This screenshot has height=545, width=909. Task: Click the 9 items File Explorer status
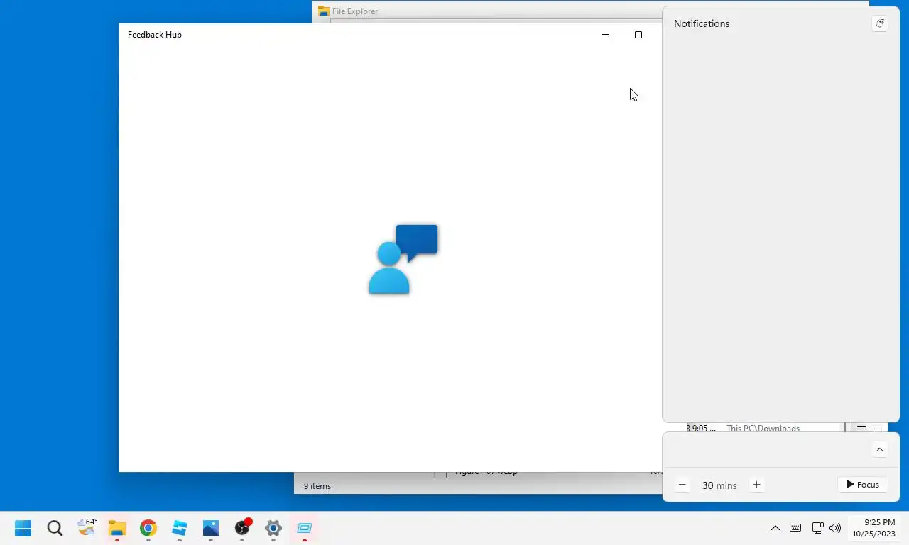pyautogui.click(x=317, y=486)
